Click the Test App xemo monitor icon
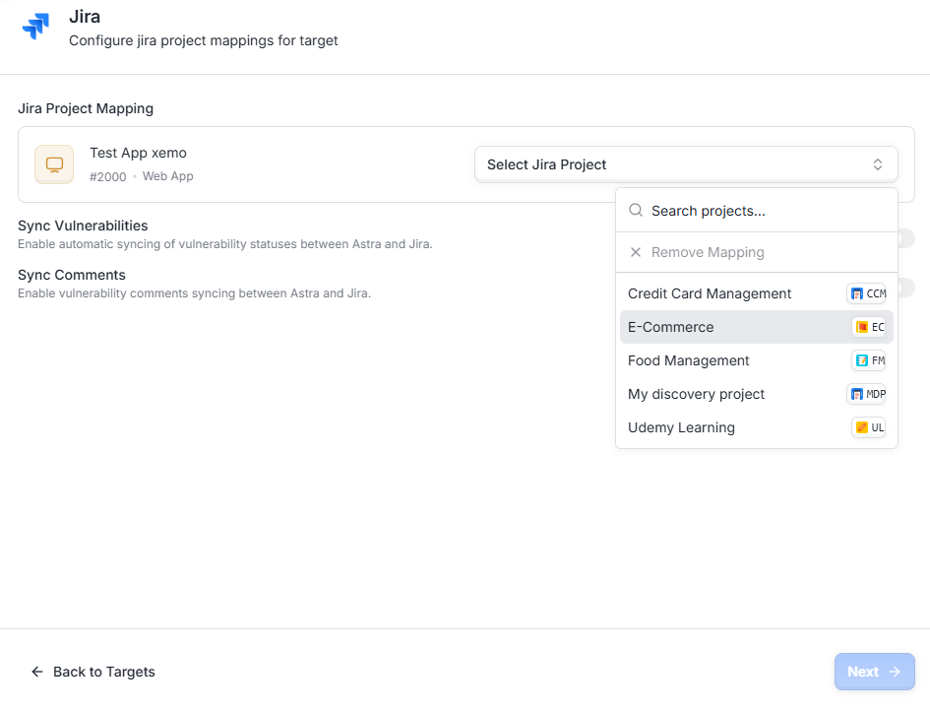Screen dimensions: 930x712 tap(54, 164)
